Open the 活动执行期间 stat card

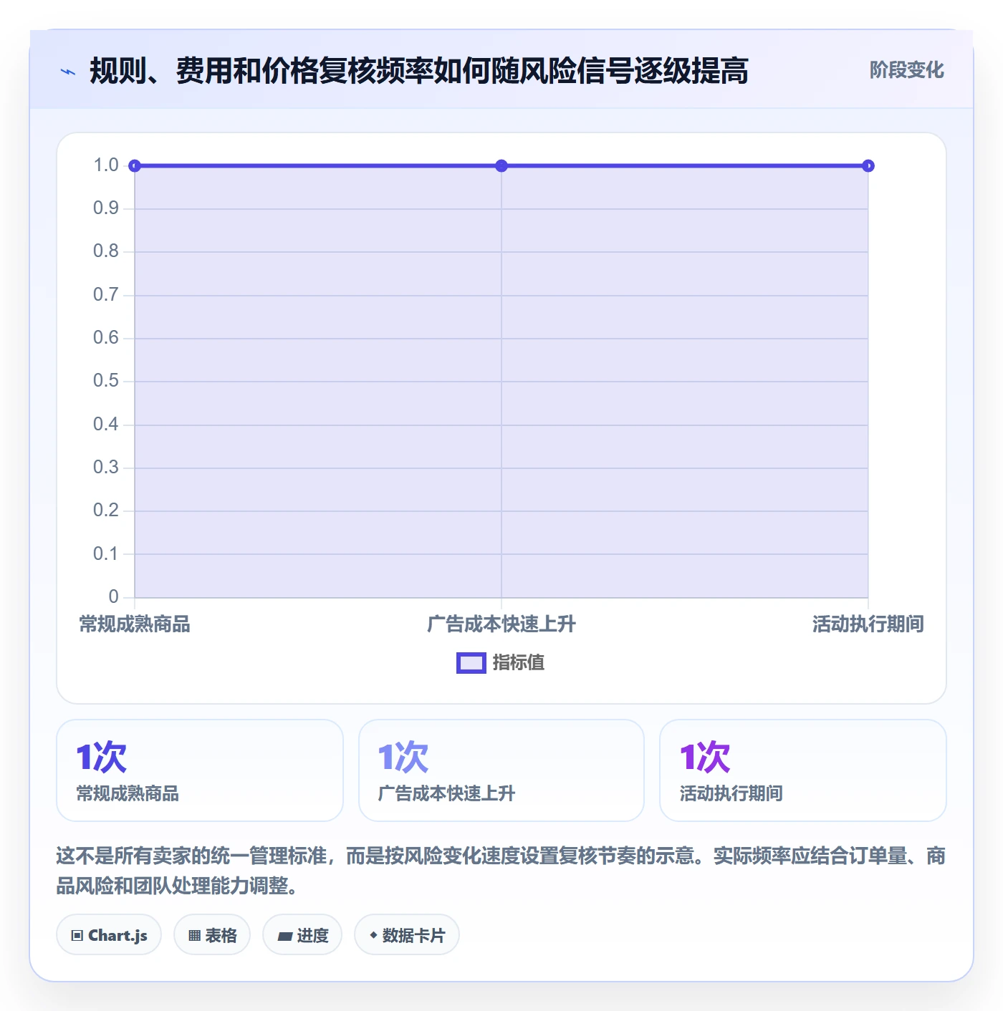click(x=803, y=770)
